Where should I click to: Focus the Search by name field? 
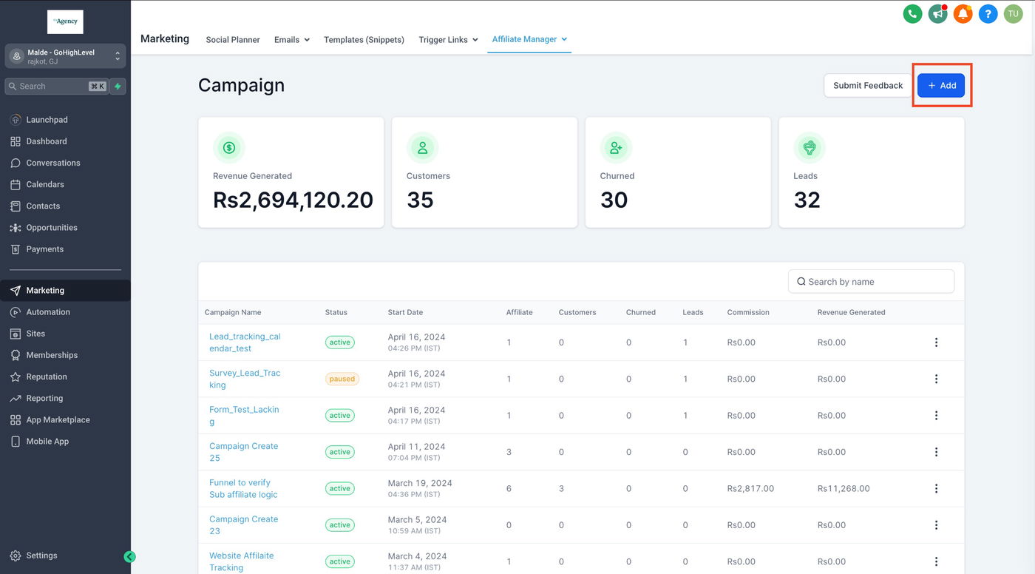[872, 282]
